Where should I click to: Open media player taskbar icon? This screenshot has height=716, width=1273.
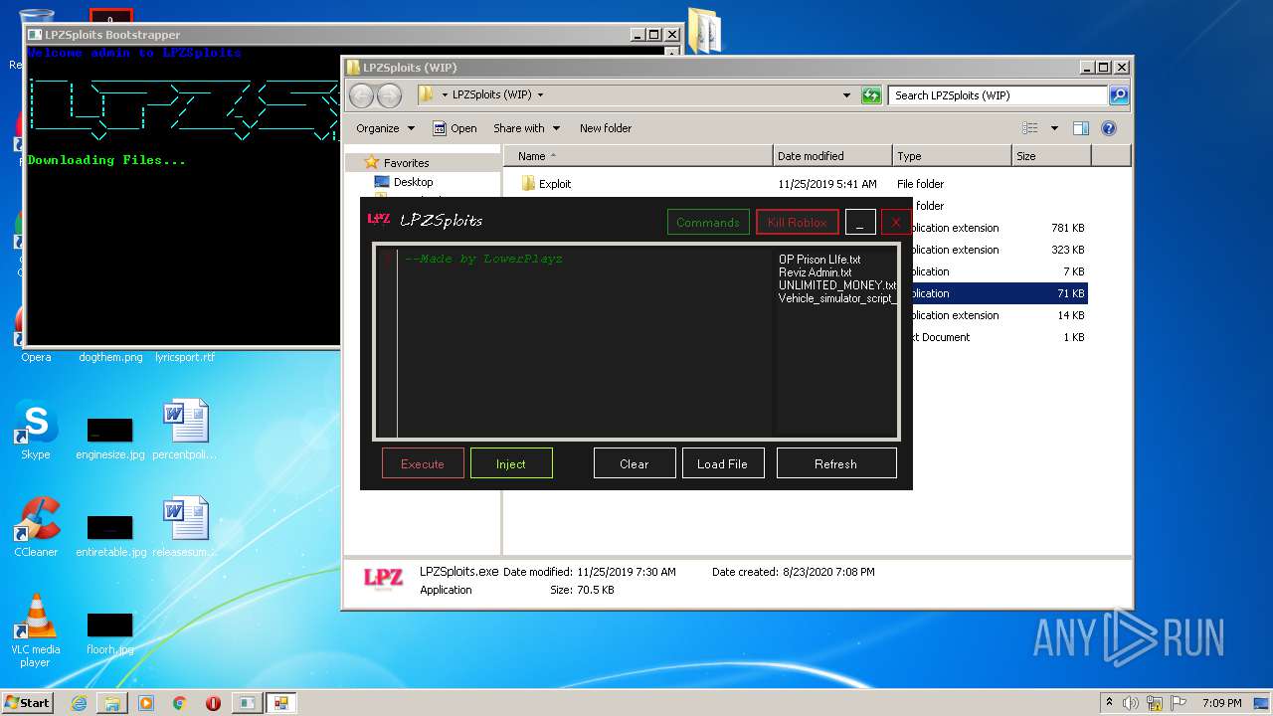(146, 703)
